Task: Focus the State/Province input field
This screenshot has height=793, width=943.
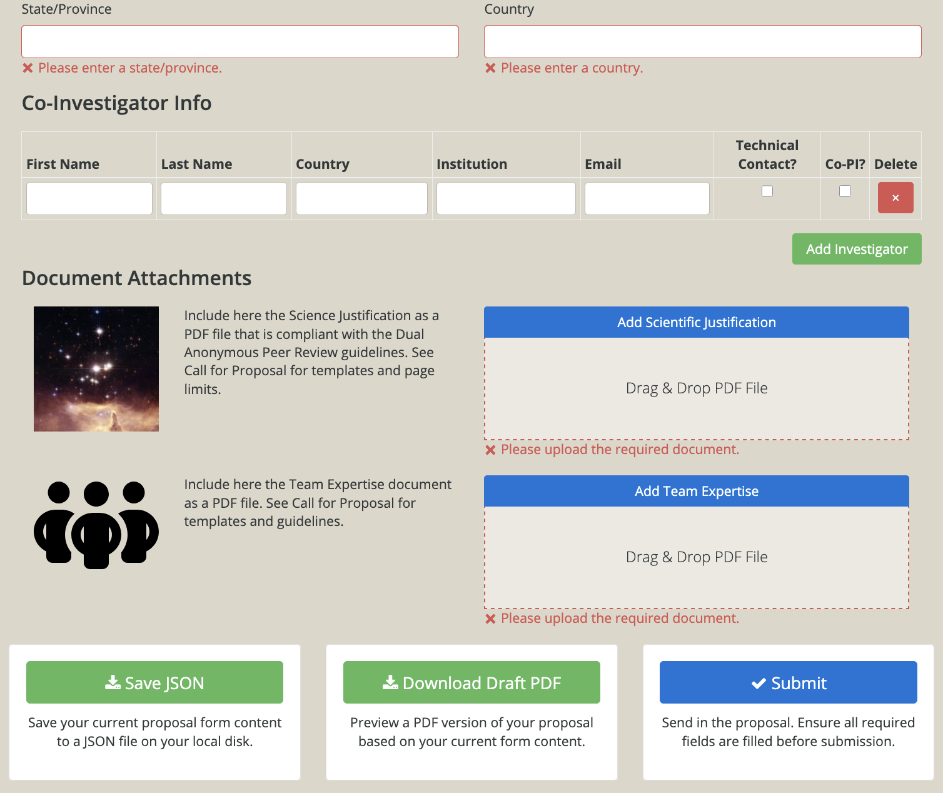Action: (240, 42)
